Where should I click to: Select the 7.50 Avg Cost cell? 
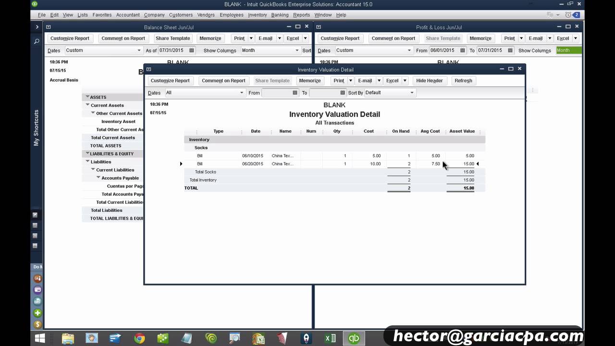[x=435, y=164]
